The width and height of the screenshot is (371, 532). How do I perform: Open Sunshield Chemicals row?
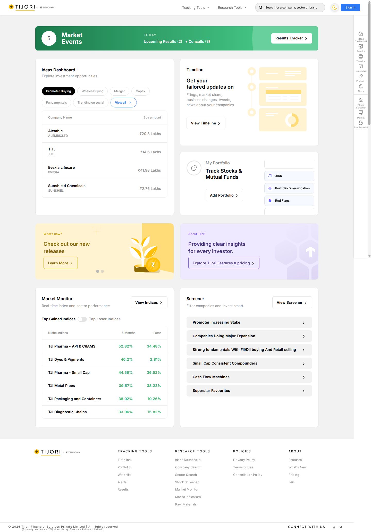[105, 188]
